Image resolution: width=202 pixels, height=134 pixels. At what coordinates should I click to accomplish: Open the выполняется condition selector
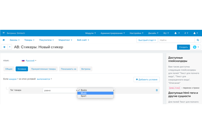pos(44,79)
